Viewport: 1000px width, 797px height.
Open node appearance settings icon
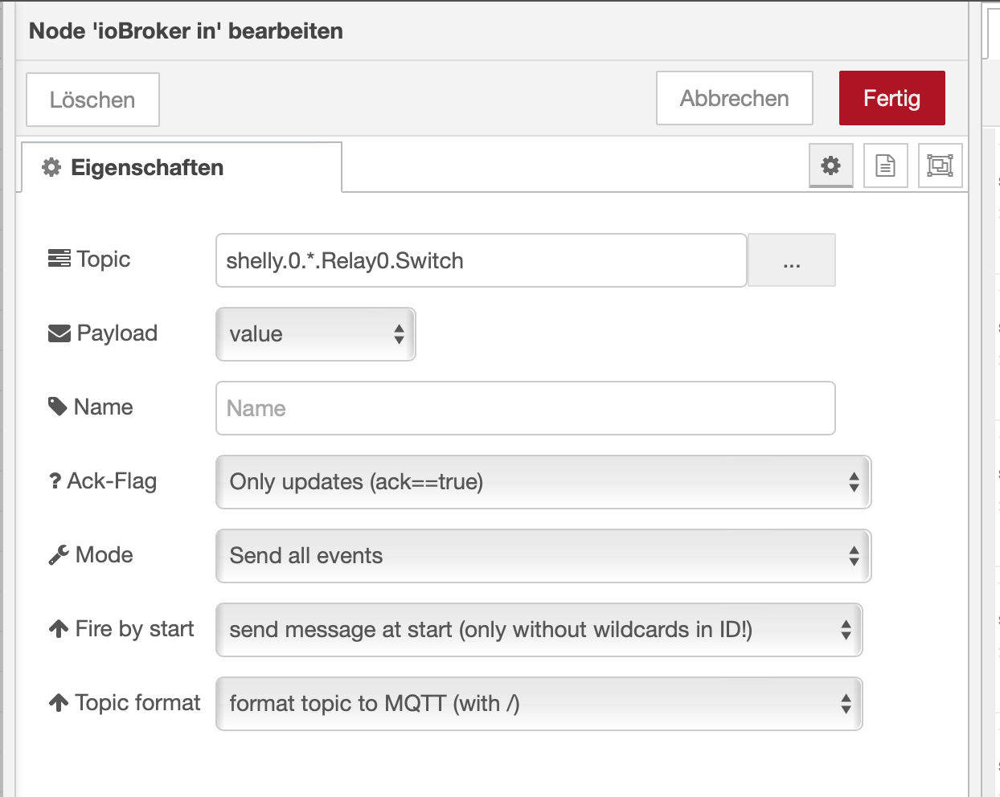(x=940, y=166)
